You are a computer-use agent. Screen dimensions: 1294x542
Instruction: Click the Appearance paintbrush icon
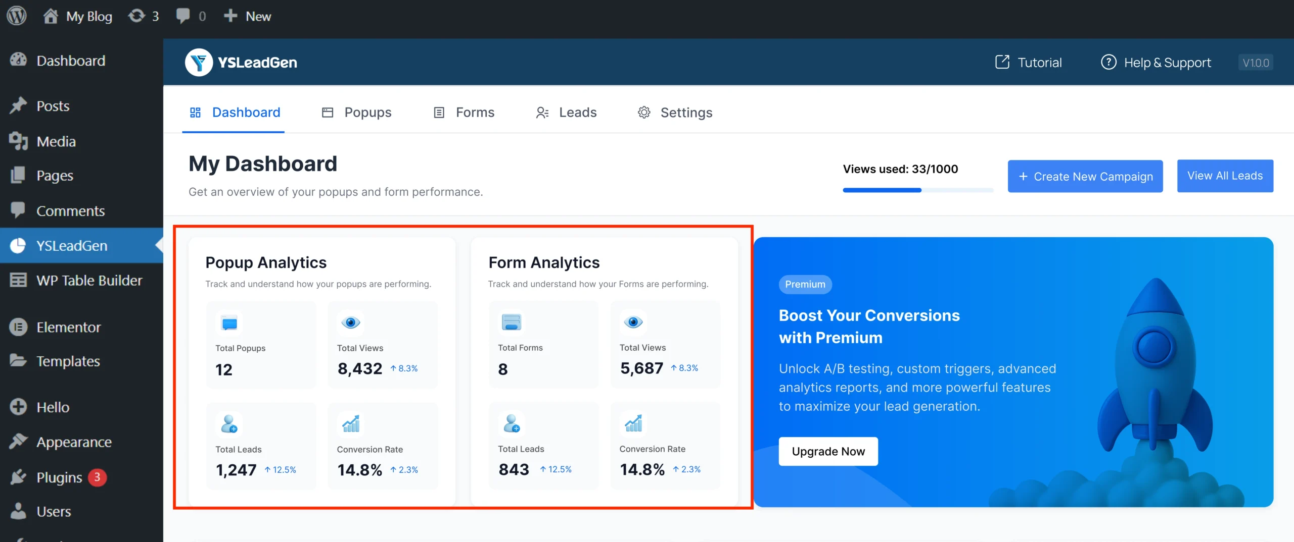click(18, 441)
